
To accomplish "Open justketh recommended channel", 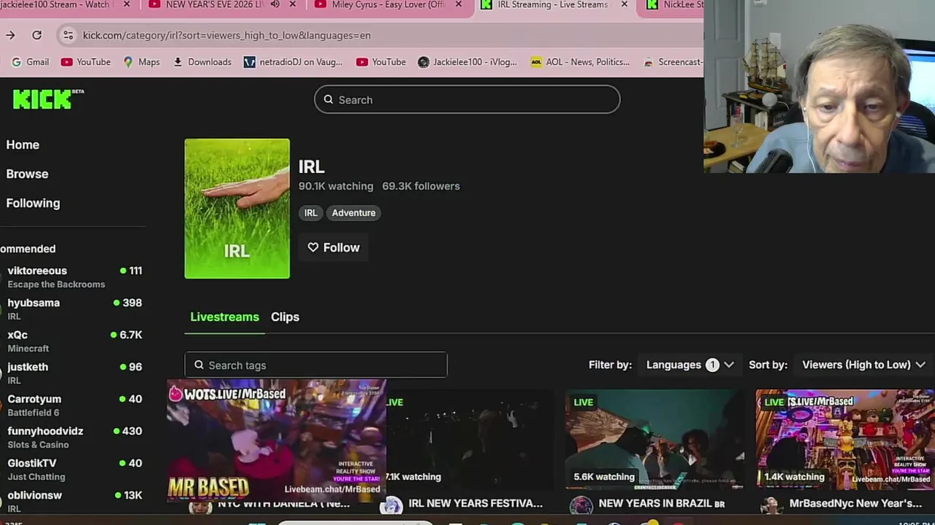I will pos(73,373).
